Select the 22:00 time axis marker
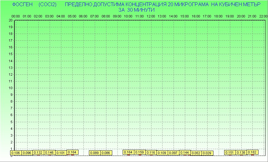 (263, 16)
